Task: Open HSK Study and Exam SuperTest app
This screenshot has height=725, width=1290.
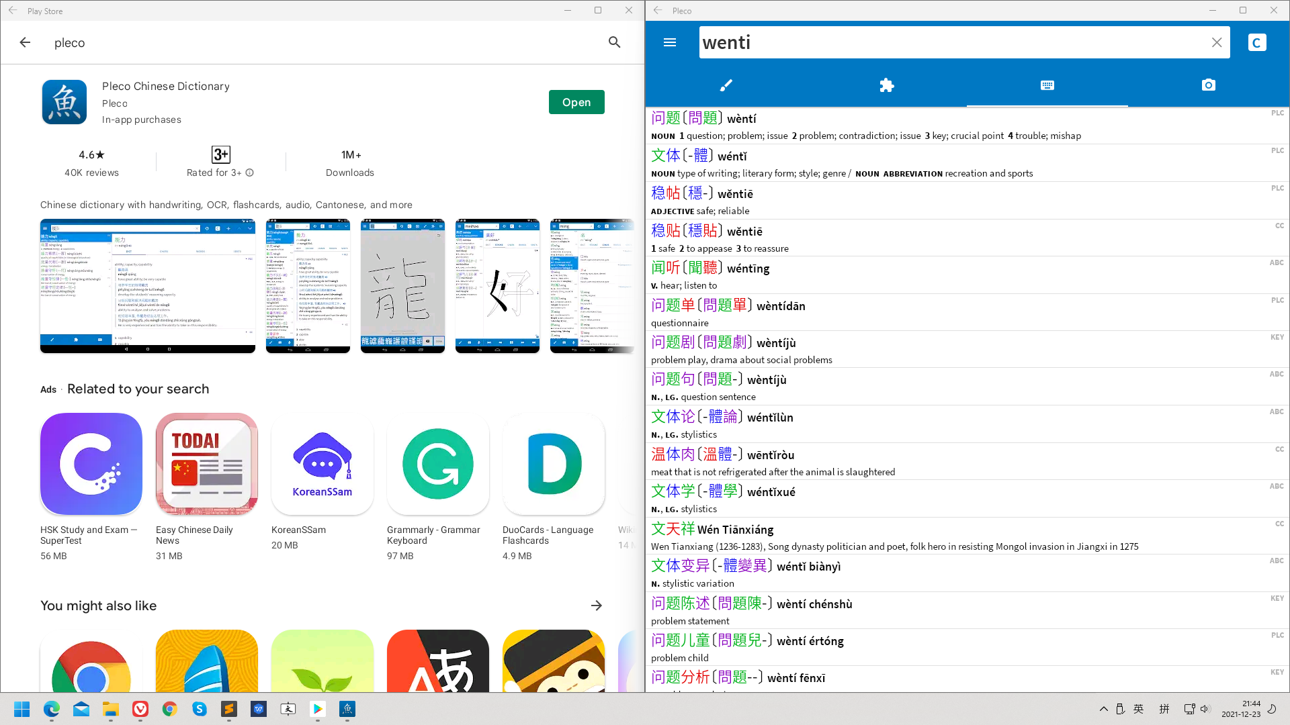Action: pyautogui.click(x=91, y=464)
